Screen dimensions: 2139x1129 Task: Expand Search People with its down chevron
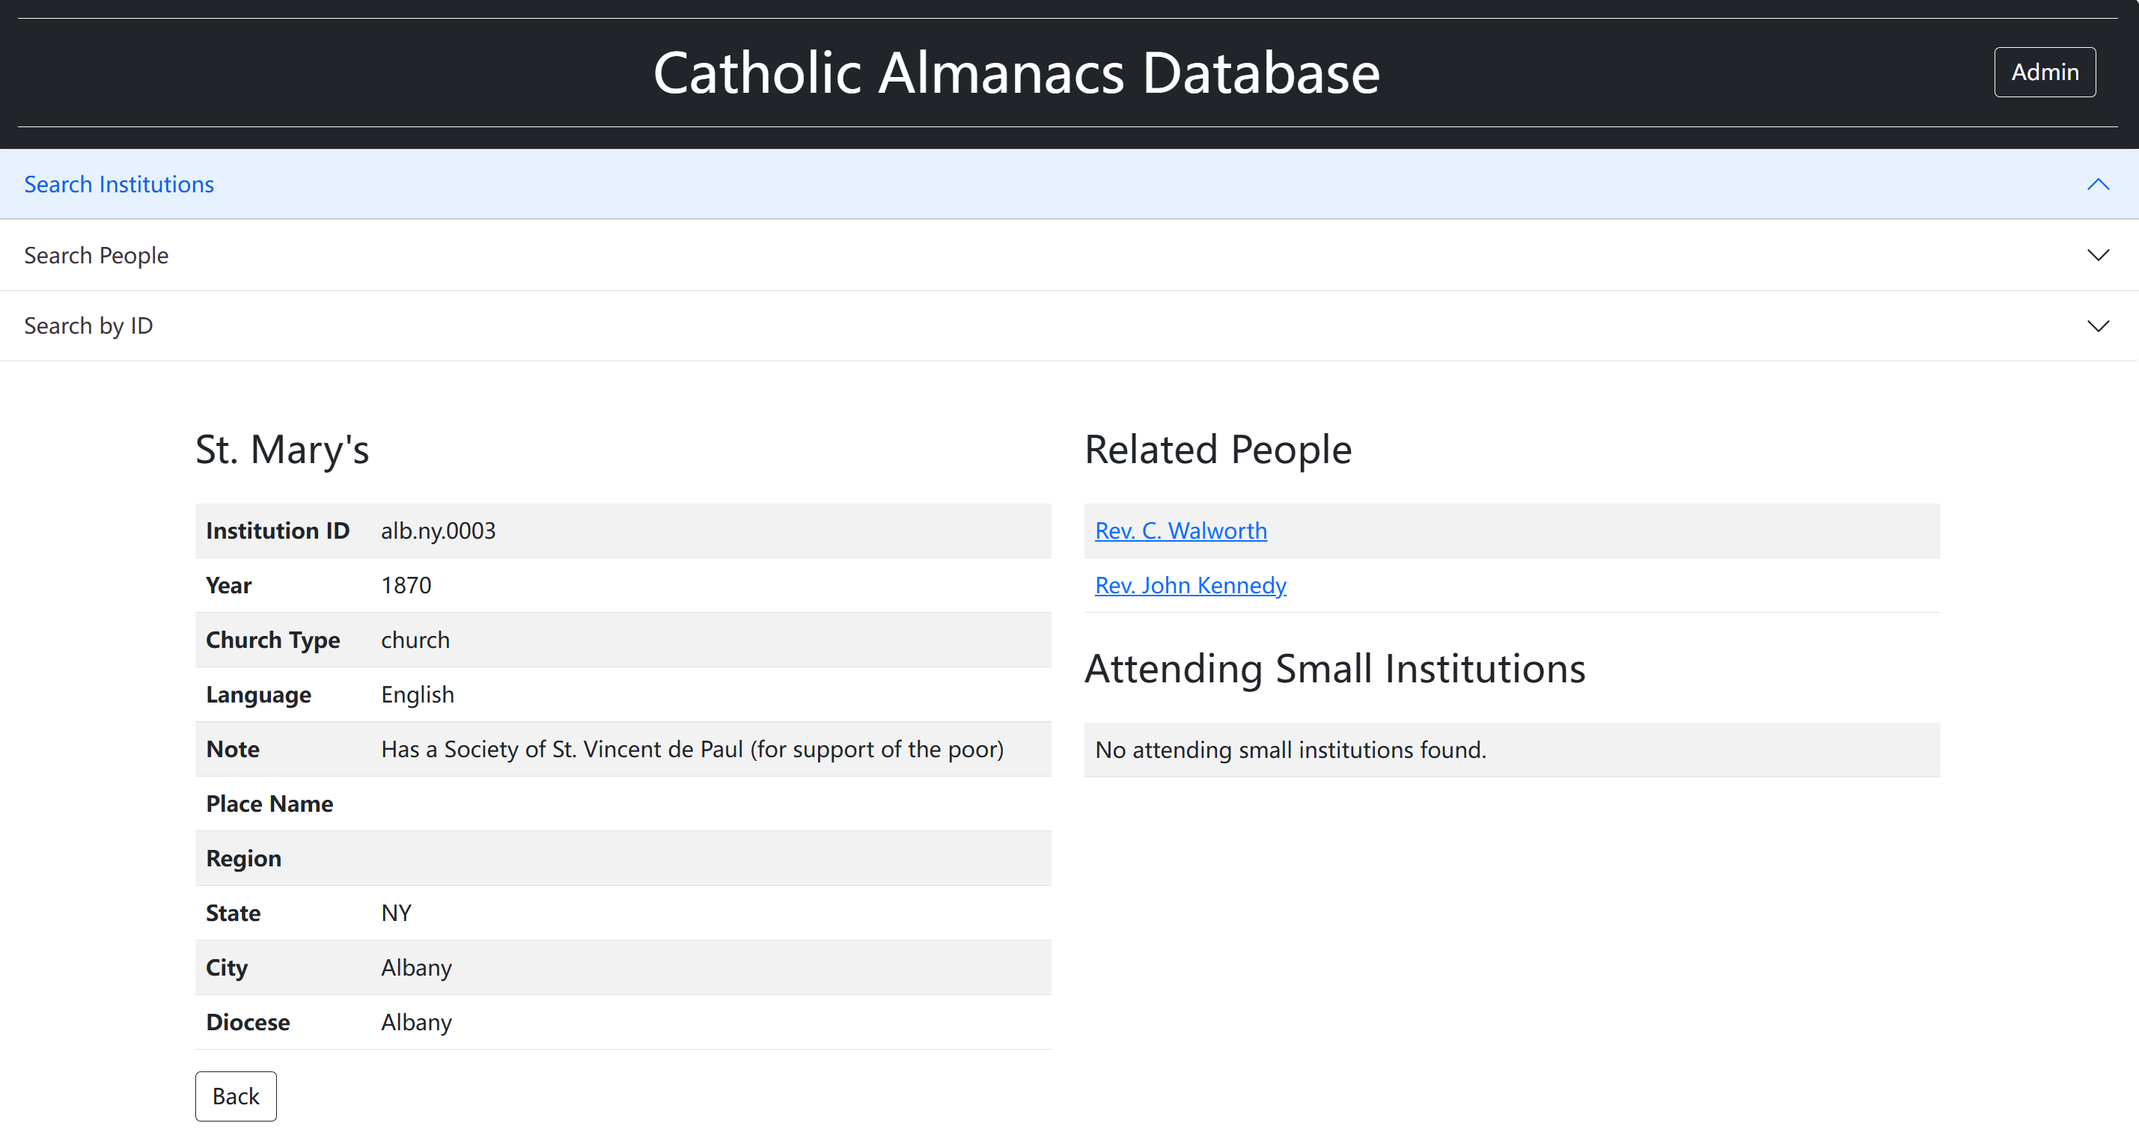[2098, 255]
